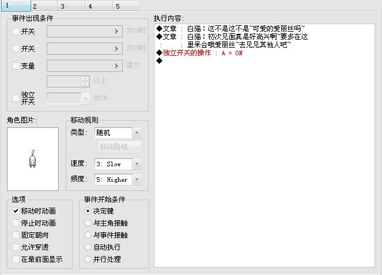382x275 pixels.
Task: Select the 与主角接触 trigger radio button
Action: click(88, 223)
